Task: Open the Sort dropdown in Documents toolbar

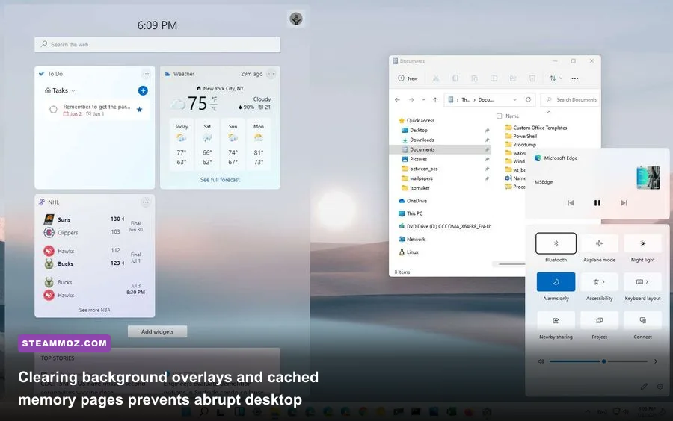Action: coord(556,78)
